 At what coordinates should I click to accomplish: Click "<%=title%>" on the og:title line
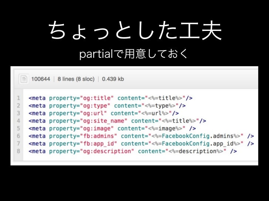point(165,98)
